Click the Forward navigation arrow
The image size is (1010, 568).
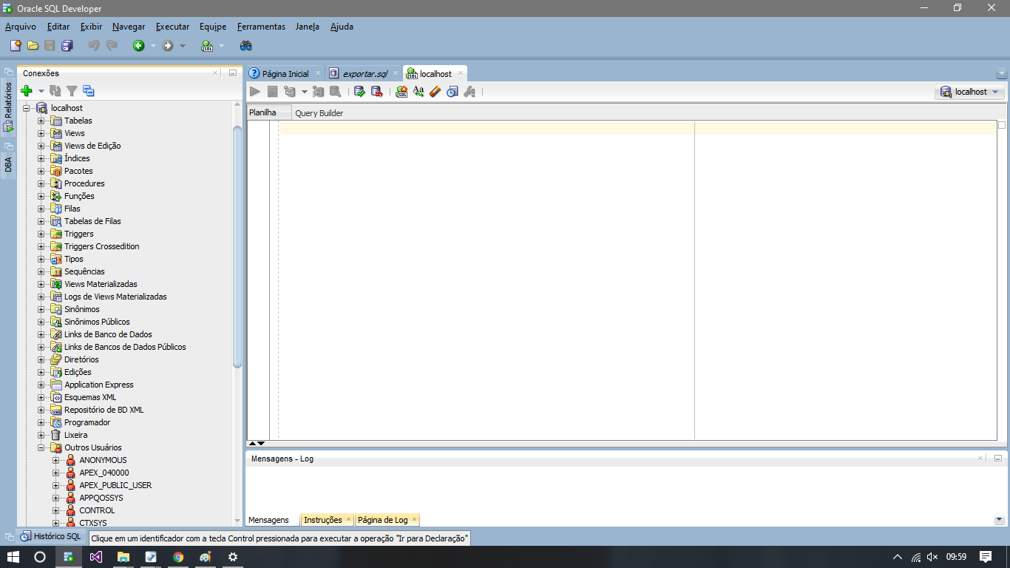coord(168,46)
